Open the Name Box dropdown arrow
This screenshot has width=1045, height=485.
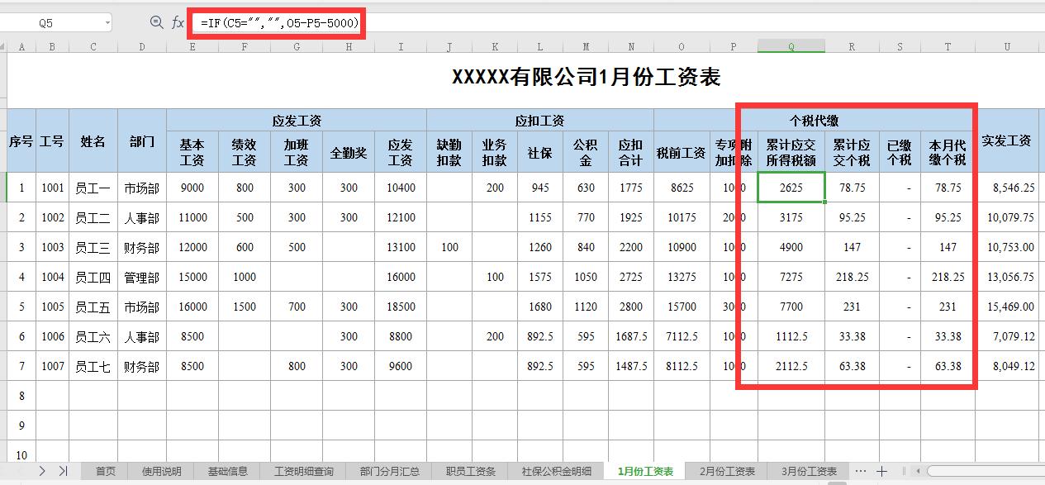click(x=106, y=23)
